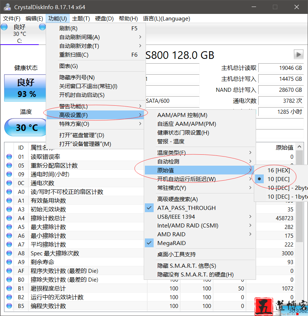The height and width of the screenshot is (316, 308).
Task: Click the scrollbar up arrow in attribute list
Action: (x=299, y=147)
